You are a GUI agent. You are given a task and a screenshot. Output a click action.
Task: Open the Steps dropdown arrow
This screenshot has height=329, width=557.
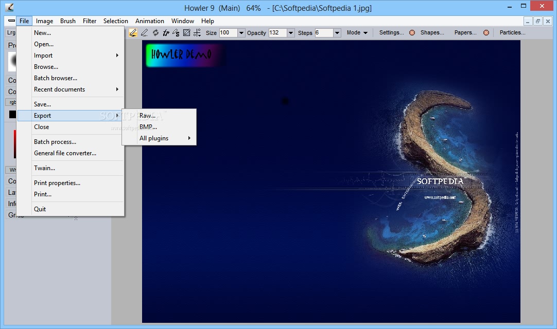tap(337, 33)
